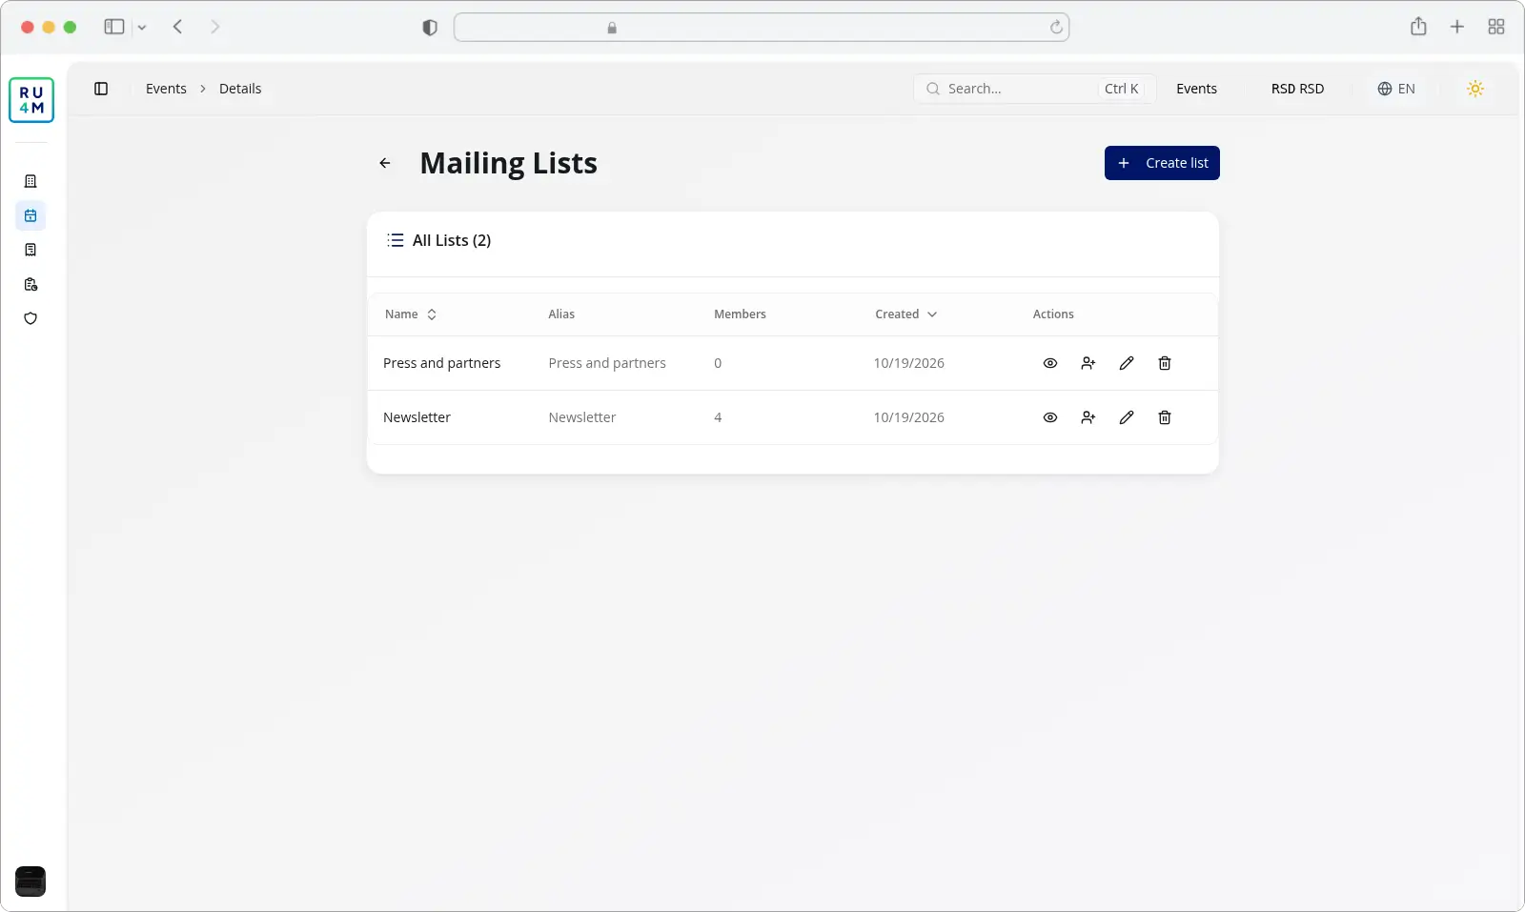Open the receipt document icon in sidebar

pyautogui.click(x=30, y=250)
